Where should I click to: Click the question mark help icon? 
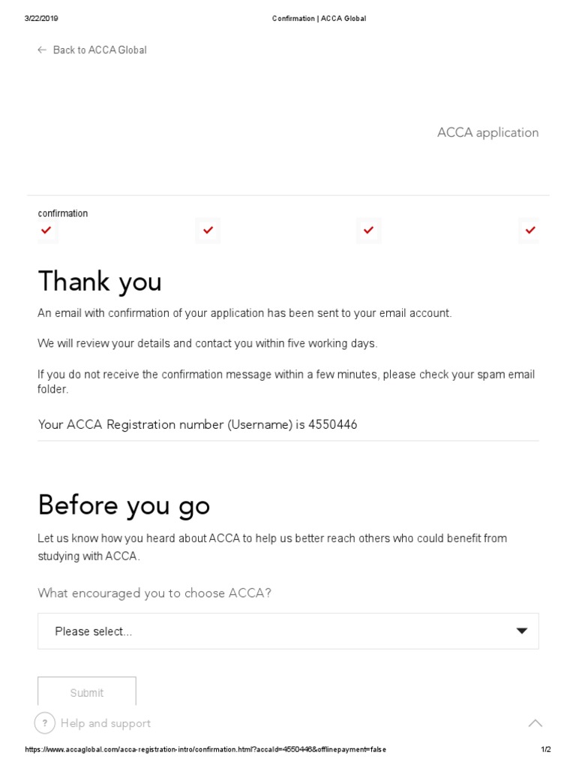45,723
